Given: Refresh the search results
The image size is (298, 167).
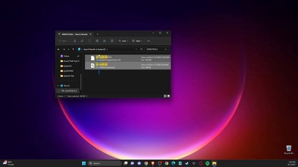Looking at the screenshot, I should 142,49.
